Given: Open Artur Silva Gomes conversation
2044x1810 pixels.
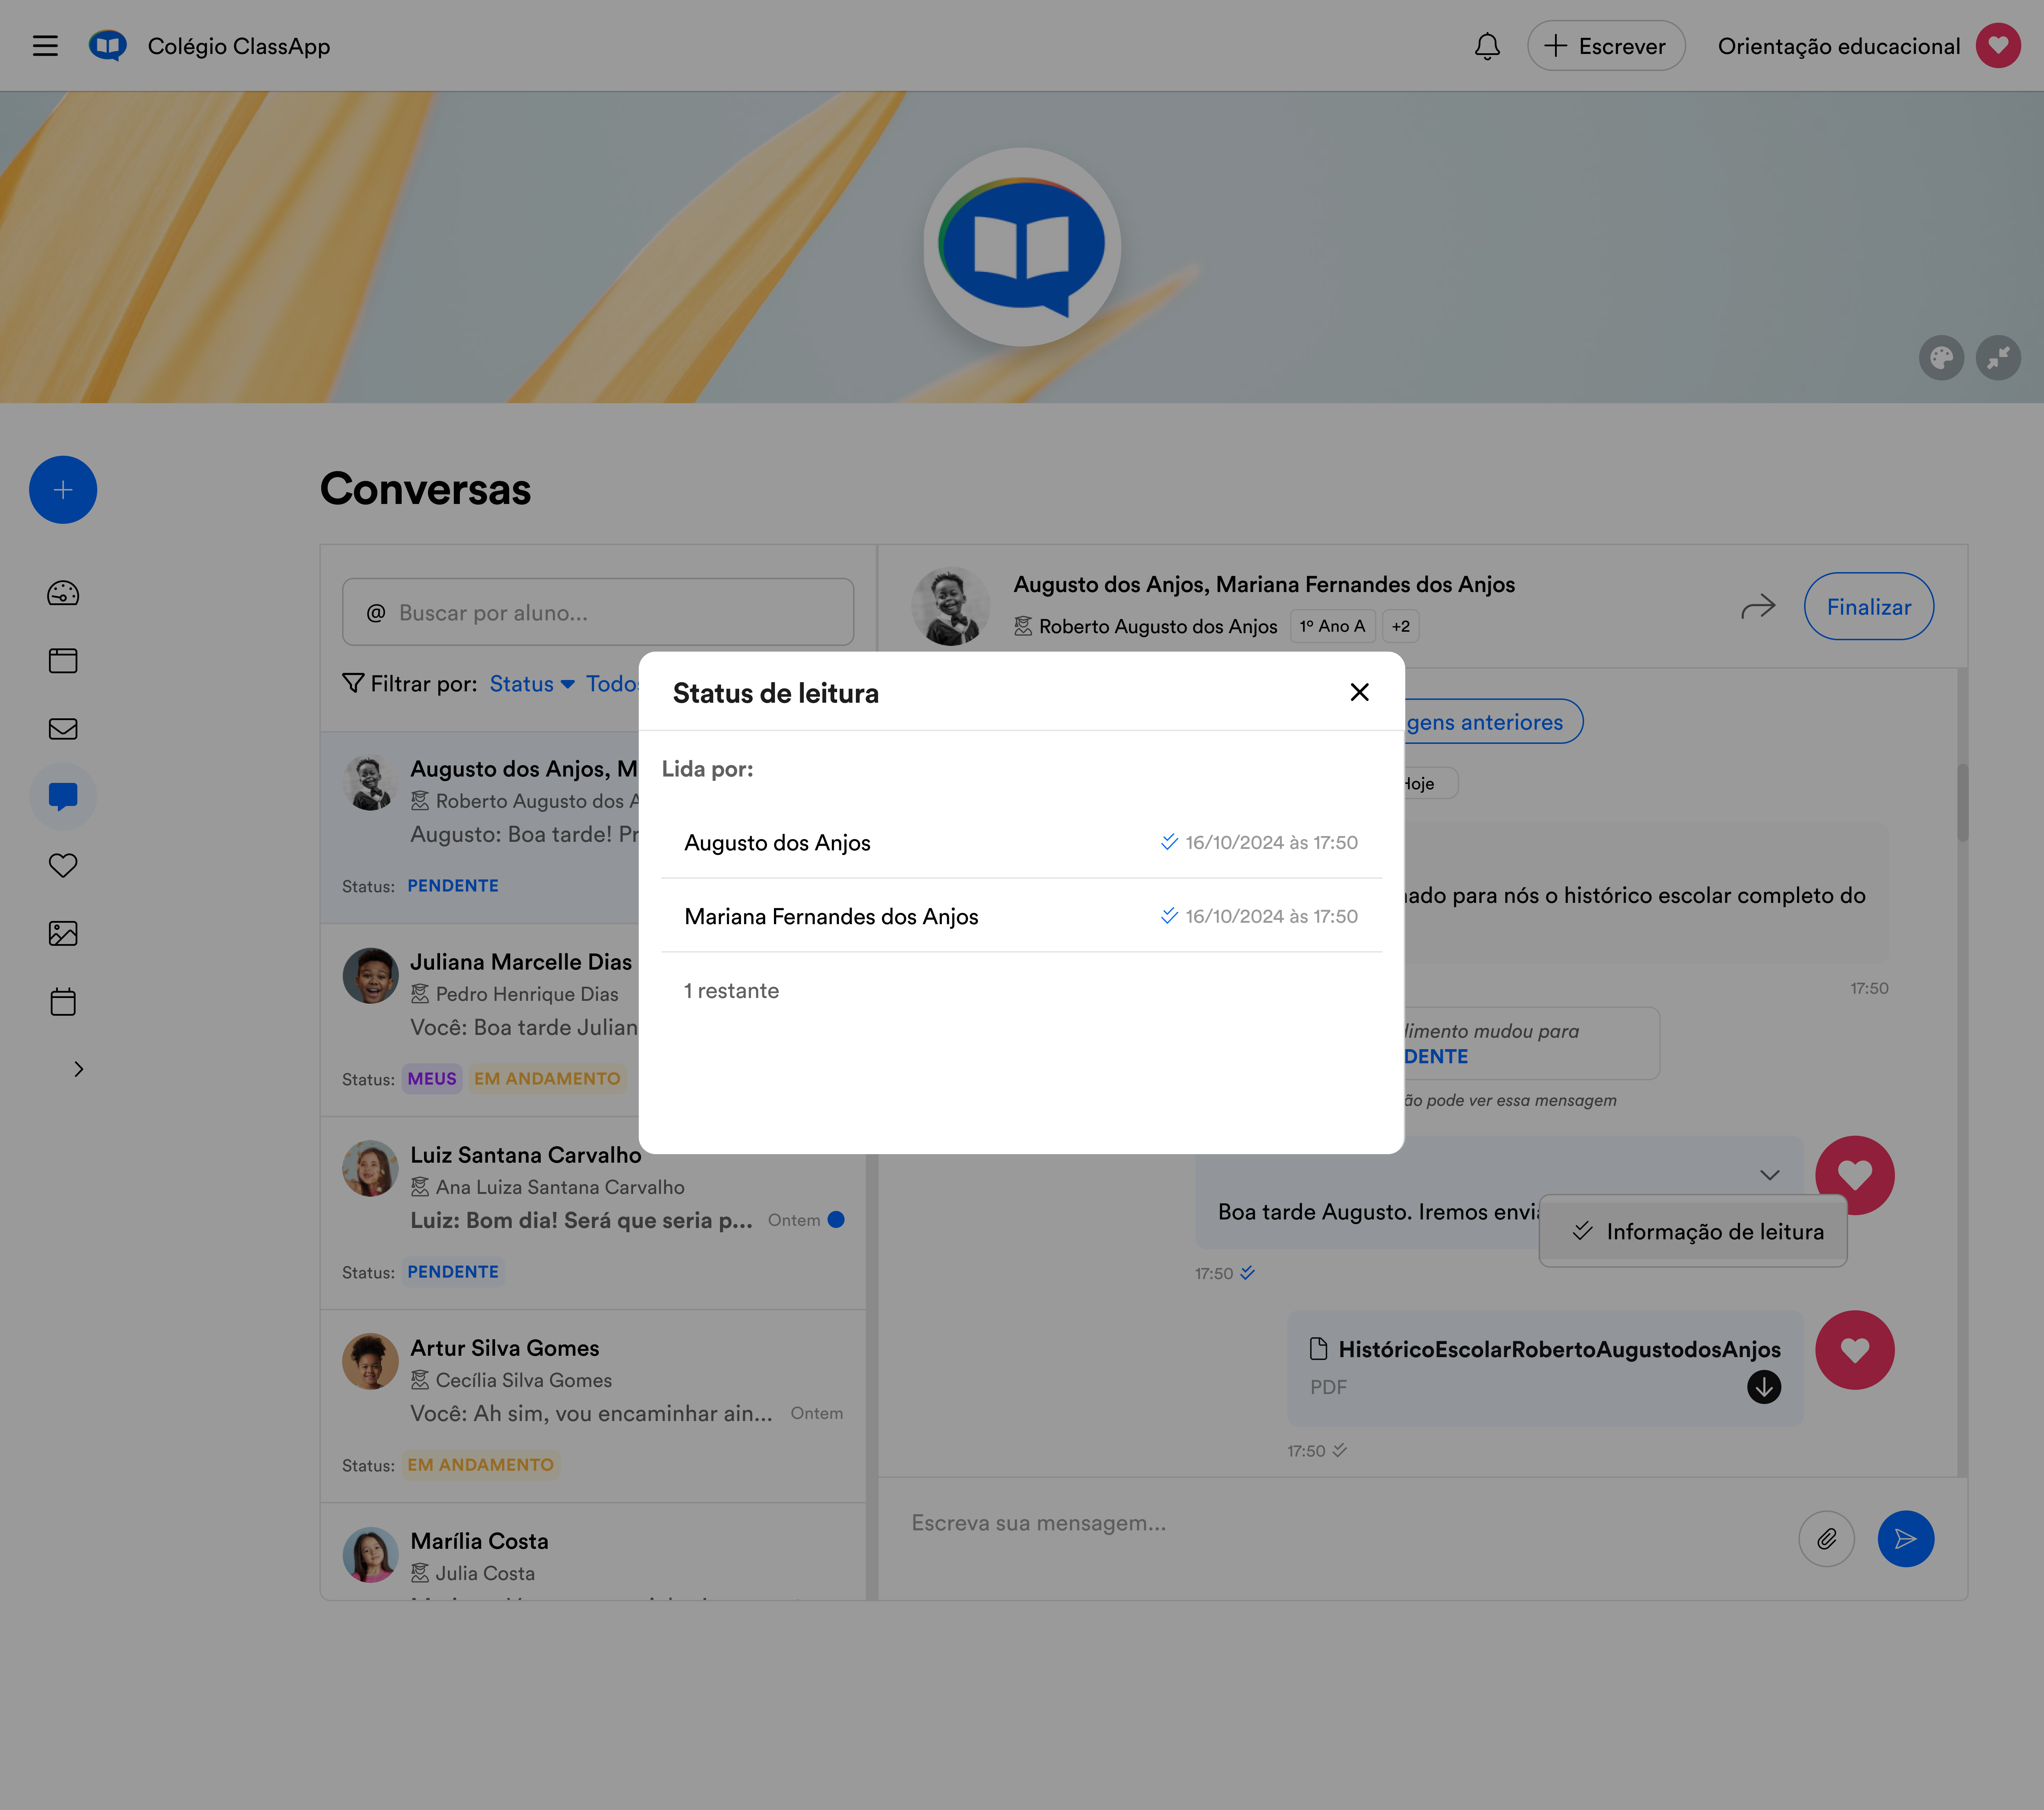Looking at the screenshot, I should [x=593, y=1406].
